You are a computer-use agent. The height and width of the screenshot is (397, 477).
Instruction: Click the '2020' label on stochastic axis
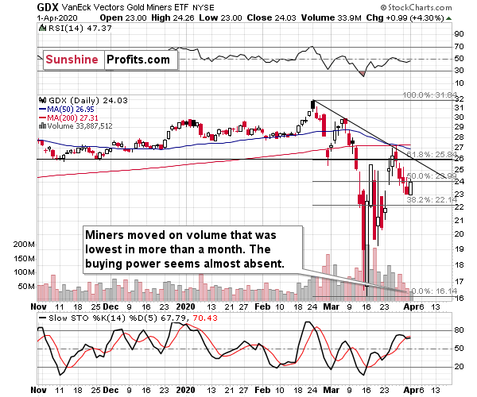[185, 390]
